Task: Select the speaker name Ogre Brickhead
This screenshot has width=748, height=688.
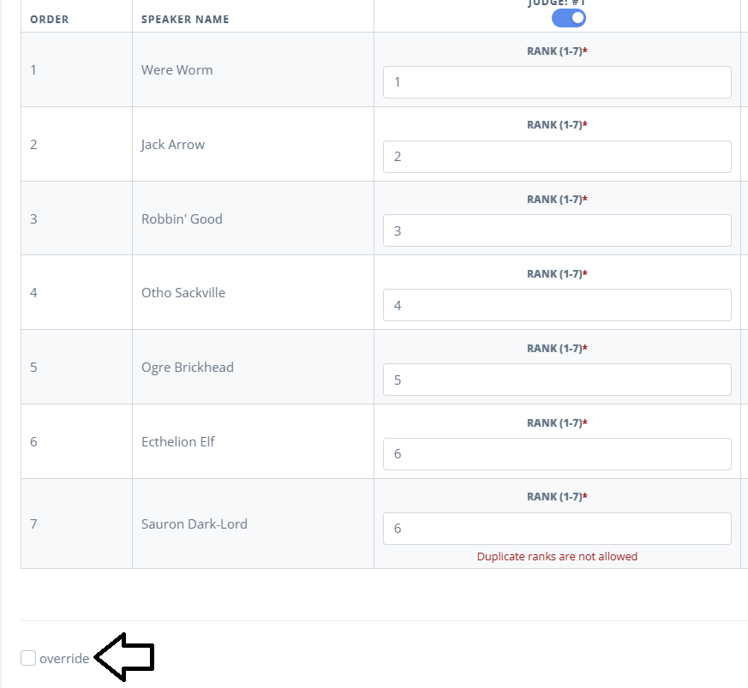Action: point(188,368)
